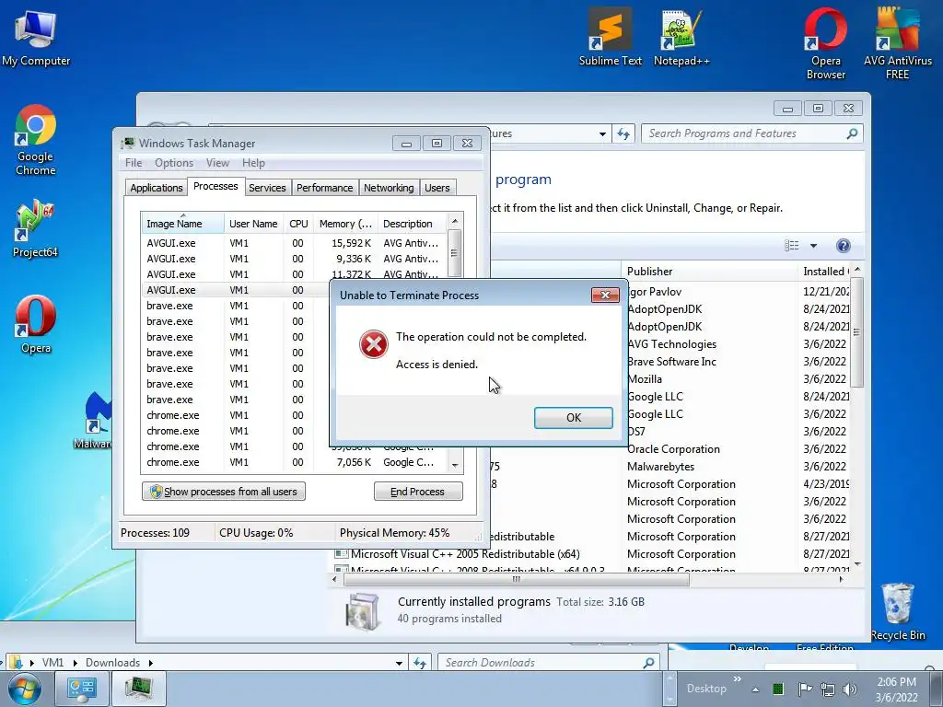The height and width of the screenshot is (707, 943).
Task: Show hidden tray icons arrow
Action: click(755, 690)
